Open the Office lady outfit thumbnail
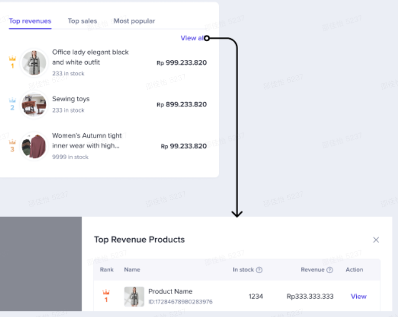This screenshot has height=317, width=398. pos(34,63)
